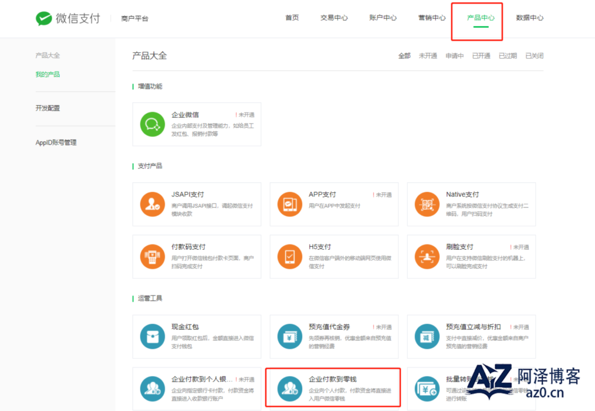595x411 pixels.
Task: Open the JSAPI支付 product title
Action: tap(188, 194)
